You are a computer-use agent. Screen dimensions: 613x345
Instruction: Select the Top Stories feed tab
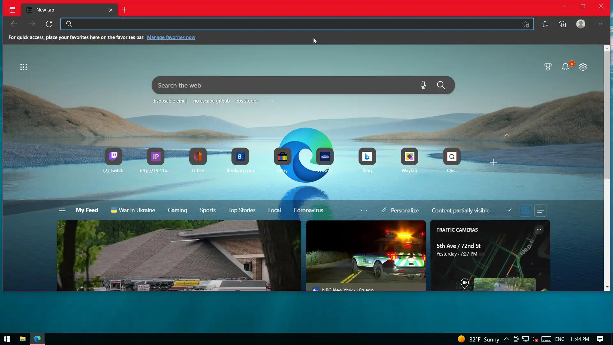pos(242,210)
